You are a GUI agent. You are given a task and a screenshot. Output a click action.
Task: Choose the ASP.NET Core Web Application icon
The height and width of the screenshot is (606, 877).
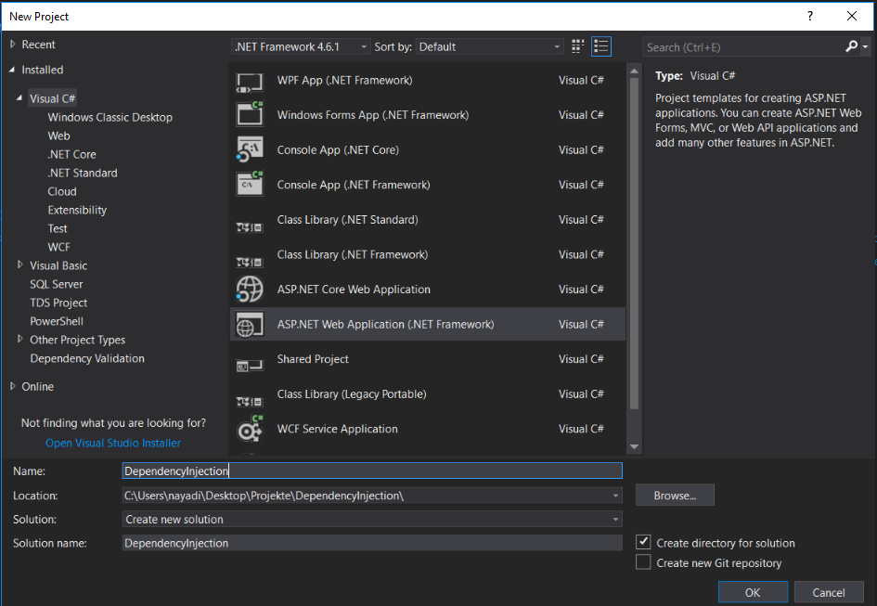click(x=250, y=290)
